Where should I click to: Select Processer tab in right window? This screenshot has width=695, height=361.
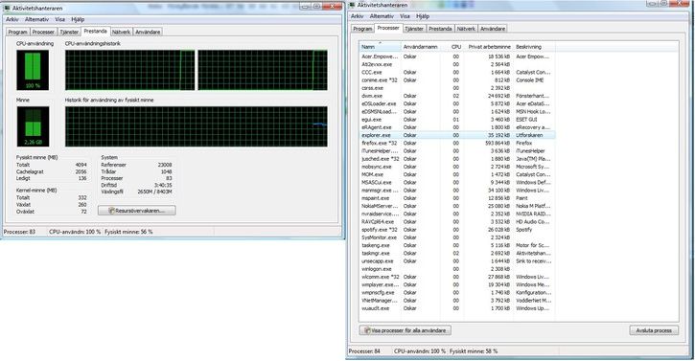[x=388, y=28]
